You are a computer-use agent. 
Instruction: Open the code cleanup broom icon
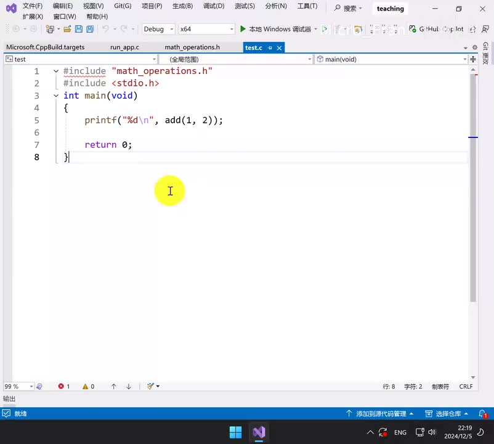click(150, 386)
